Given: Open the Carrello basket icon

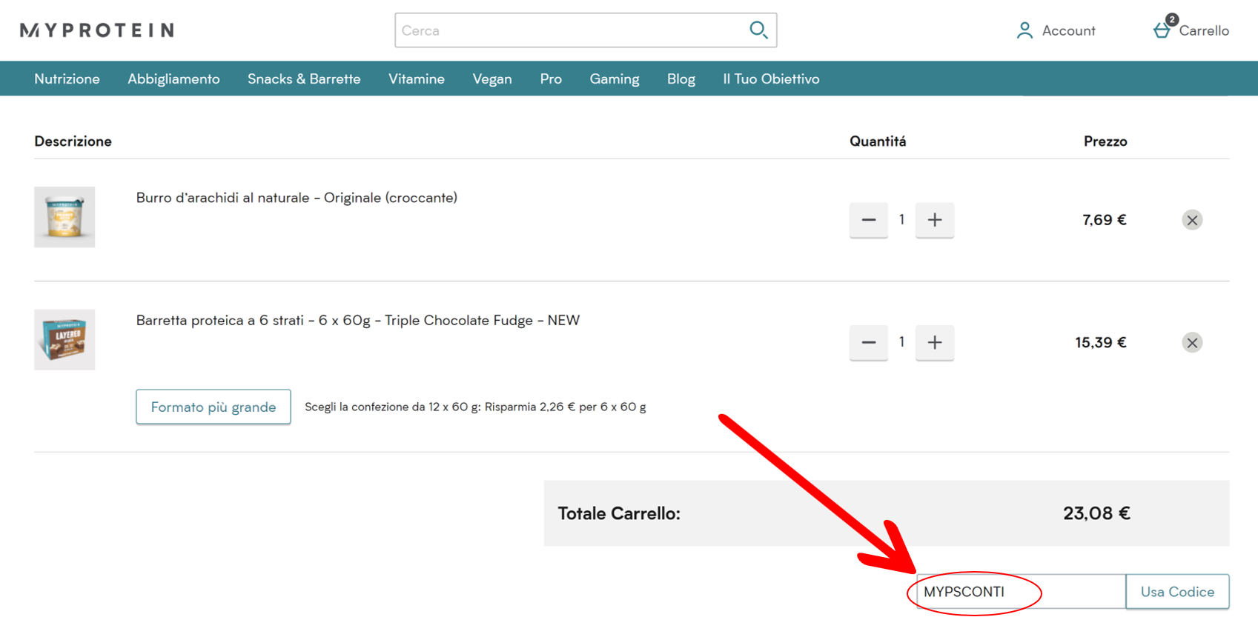Looking at the screenshot, I should (1162, 30).
